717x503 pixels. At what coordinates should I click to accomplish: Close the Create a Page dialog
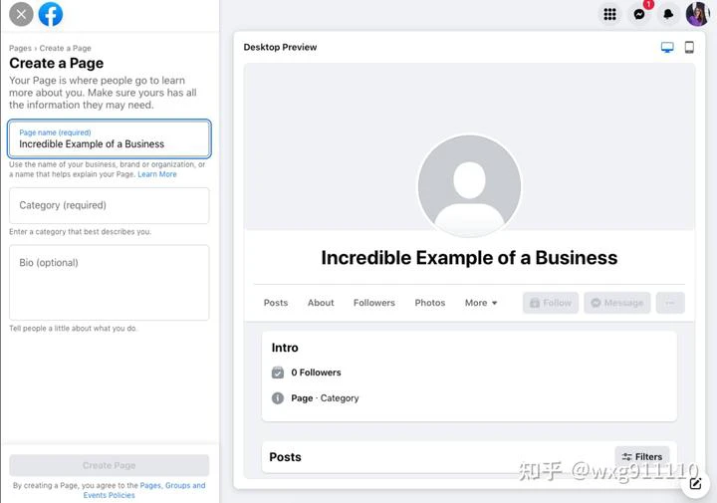(21, 14)
